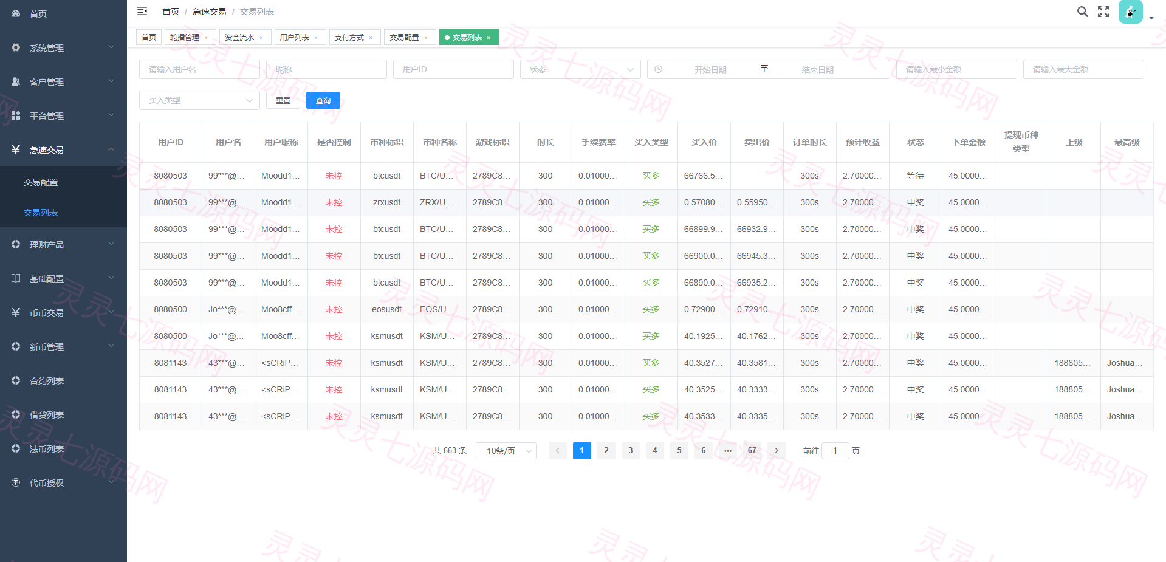The width and height of the screenshot is (1166, 562).
Task: Close the 用户列表 tab
Action: [316, 38]
